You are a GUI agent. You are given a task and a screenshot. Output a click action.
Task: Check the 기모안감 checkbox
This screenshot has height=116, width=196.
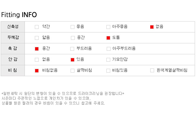tap(108, 60)
